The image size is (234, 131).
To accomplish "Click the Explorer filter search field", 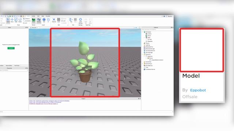I will [x=157, y=29].
